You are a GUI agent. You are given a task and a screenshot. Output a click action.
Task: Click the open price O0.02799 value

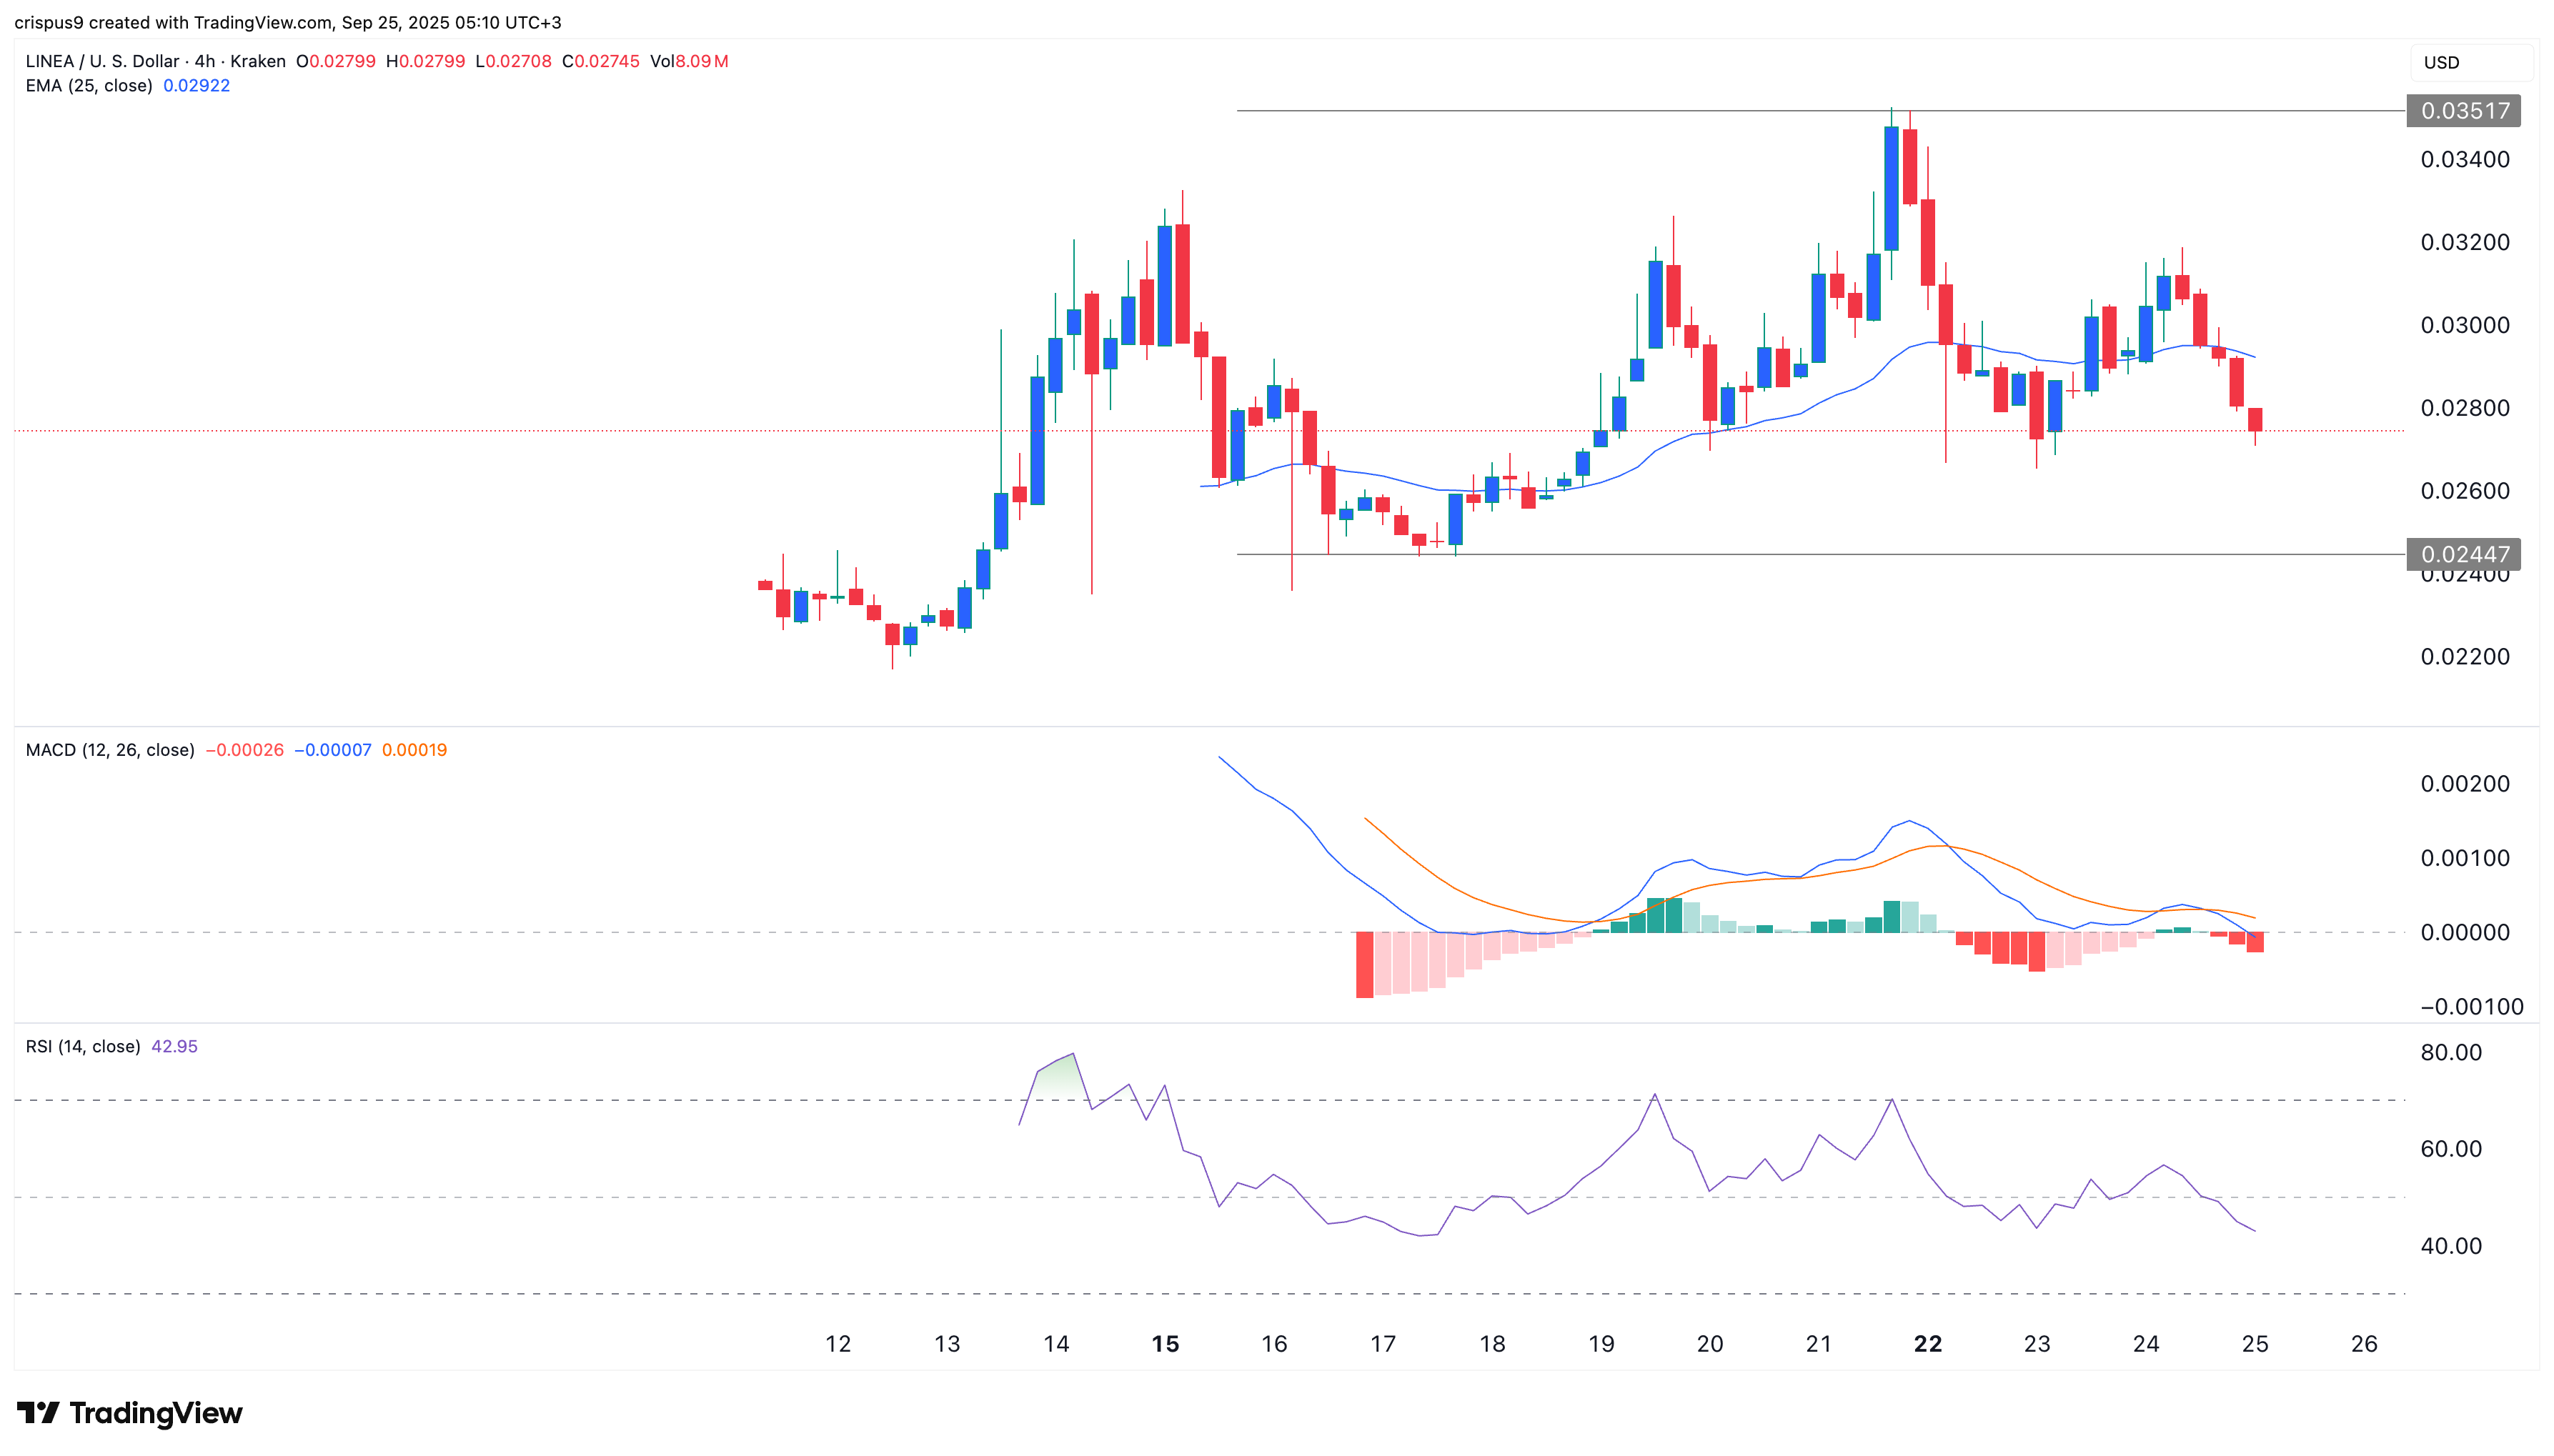[336, 61]
